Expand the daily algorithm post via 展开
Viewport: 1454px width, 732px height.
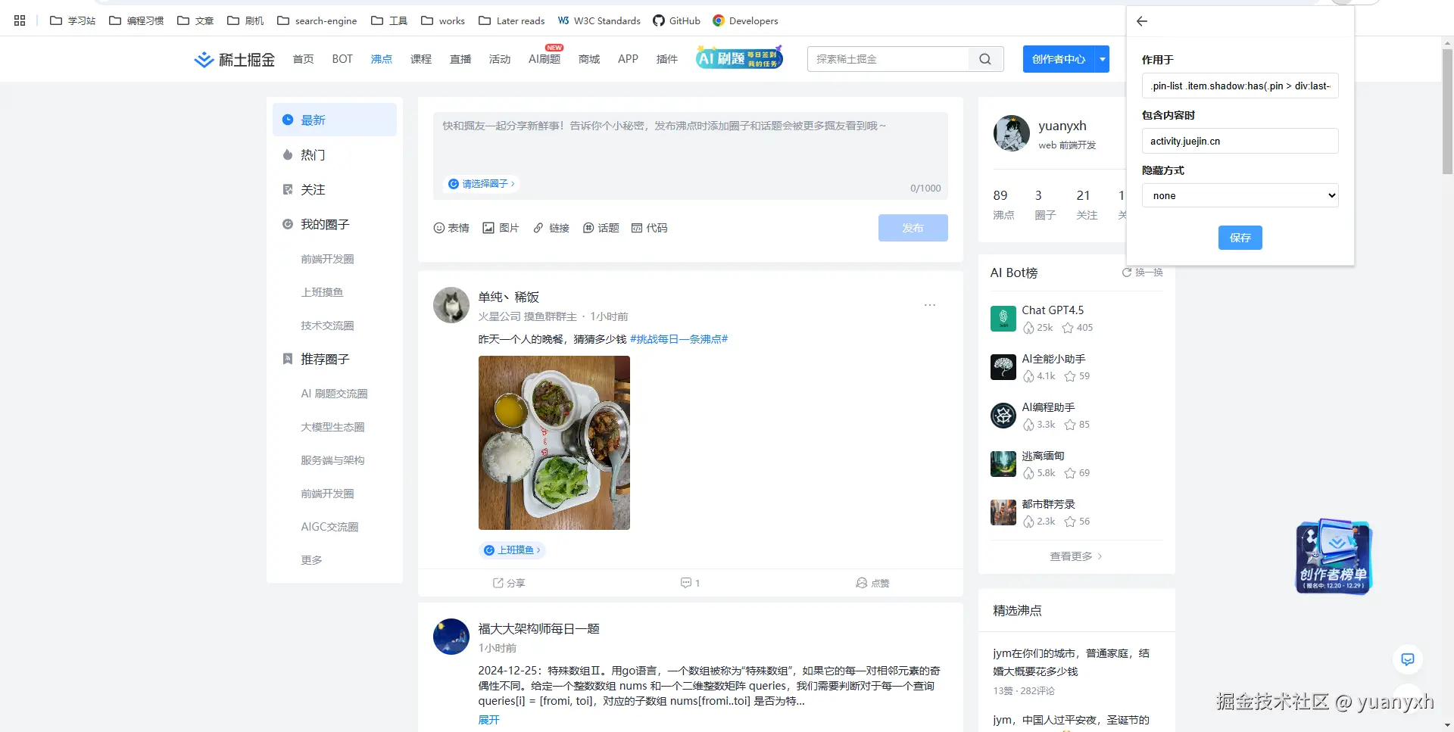(488, 720)
